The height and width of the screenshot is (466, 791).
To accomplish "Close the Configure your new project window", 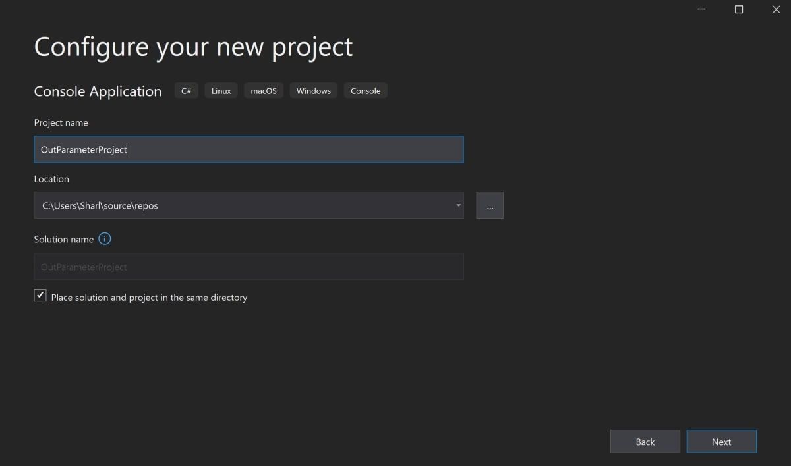I will (776, 9).
